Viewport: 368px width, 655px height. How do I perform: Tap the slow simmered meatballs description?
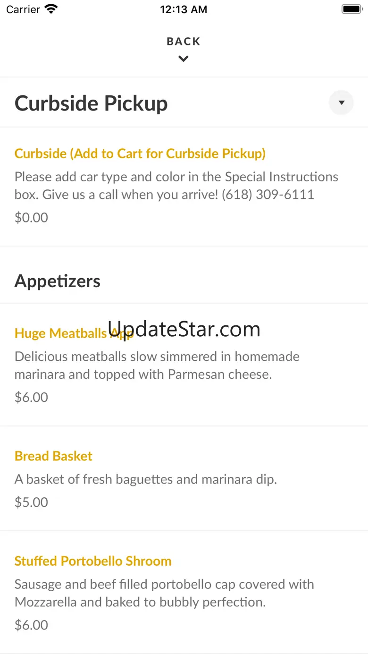click(157, 365)
